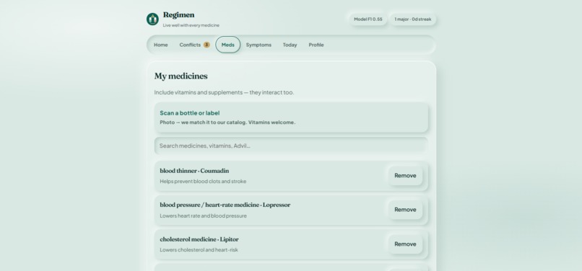This screenshot has width=582, height=271.
Task: Remove the Lopressor medicine
Action: (x=405, y=210)
